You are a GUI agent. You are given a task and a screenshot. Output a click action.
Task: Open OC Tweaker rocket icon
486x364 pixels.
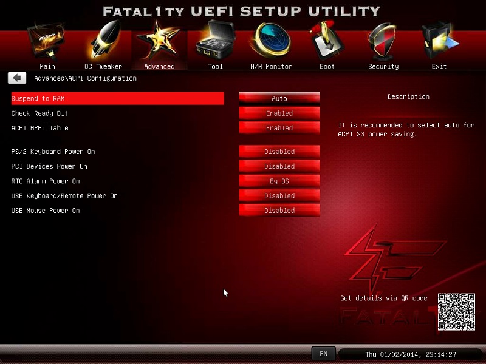[x=103, y=42]
